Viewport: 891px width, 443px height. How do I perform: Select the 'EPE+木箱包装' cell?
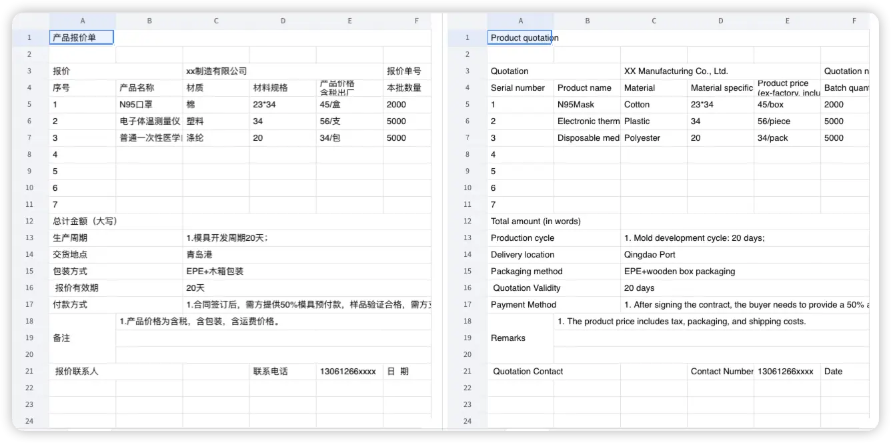pyautogui.click(x=307, y=271)
